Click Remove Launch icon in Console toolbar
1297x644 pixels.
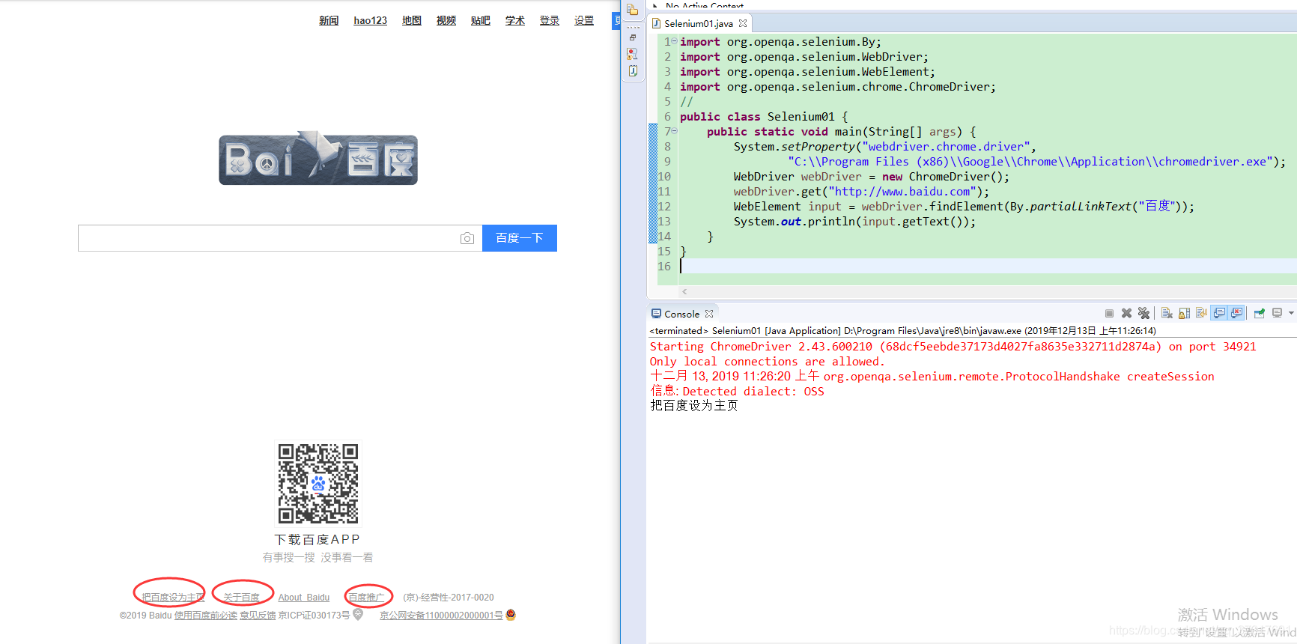click(1126, 314)
